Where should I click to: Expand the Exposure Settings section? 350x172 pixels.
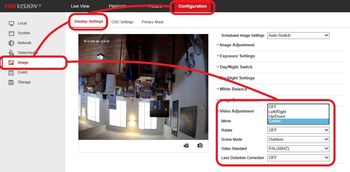tap(237, 56)
